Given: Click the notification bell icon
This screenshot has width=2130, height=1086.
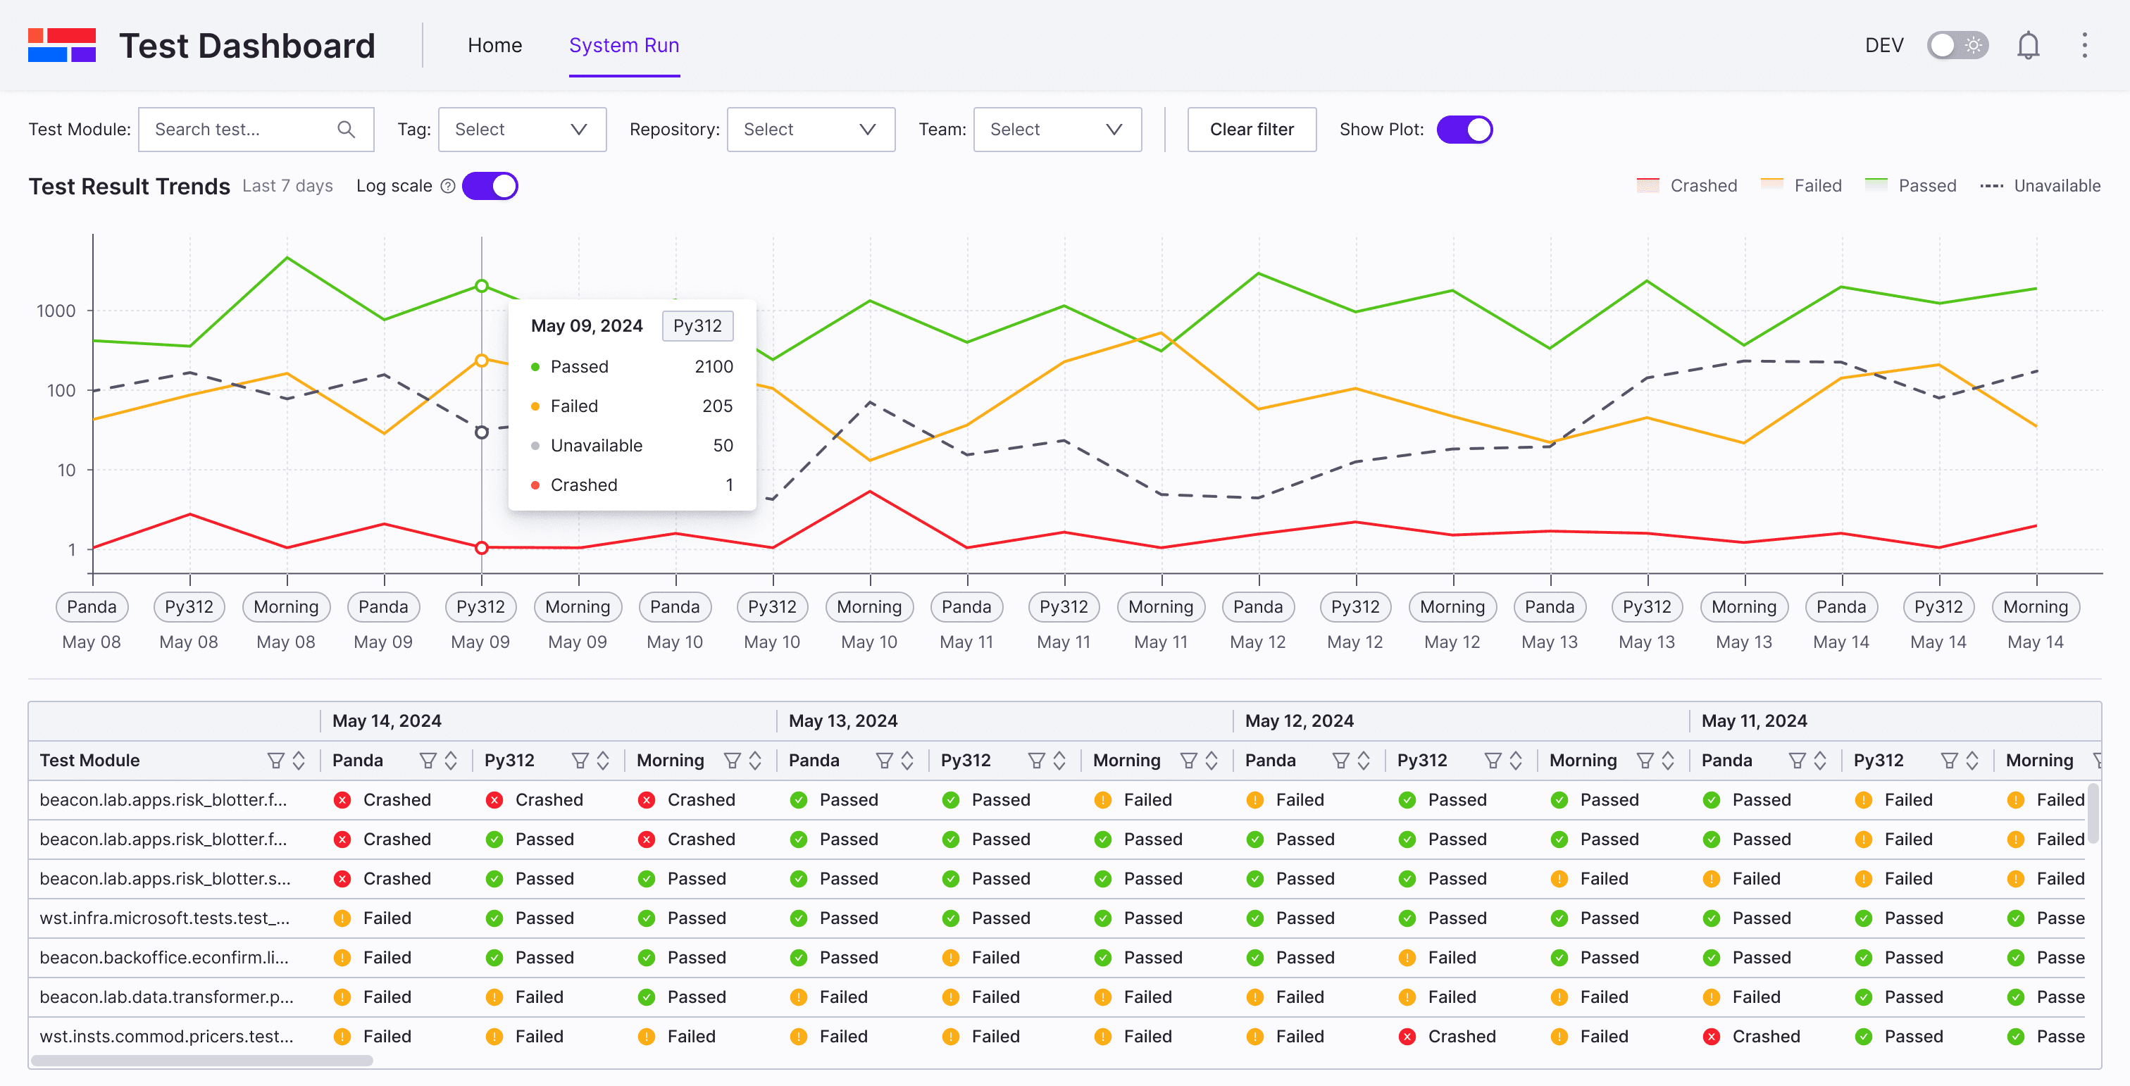Looking at the screenshot, I should pyautogui.click(x=2027, y=46).
